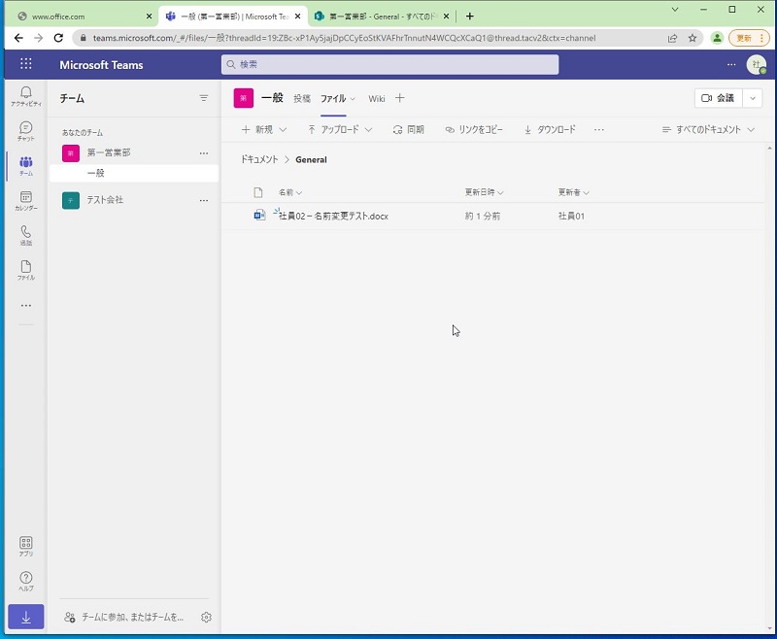
Task: Click the download desktop app button
Action: click(x=26, y=618)
